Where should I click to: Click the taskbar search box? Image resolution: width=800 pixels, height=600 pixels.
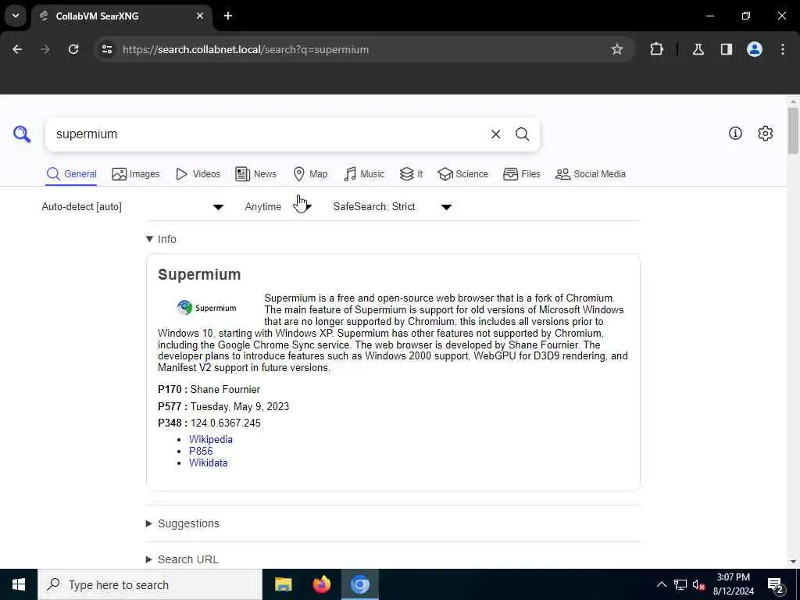[x=150, y=584]
